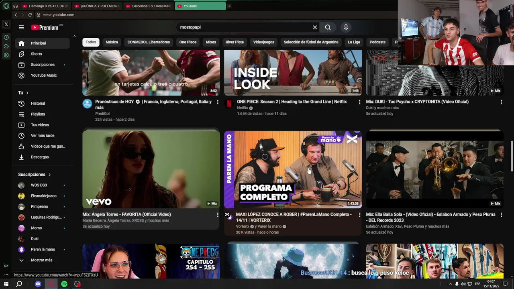Open WOS DS3 channel subscription
This screenshot has width=514, height=289.
pos(42,185)
